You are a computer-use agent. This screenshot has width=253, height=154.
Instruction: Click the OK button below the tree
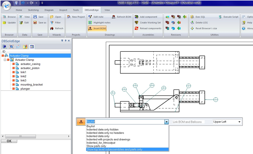9,141
